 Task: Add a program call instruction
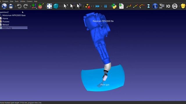tap(162, 6)
